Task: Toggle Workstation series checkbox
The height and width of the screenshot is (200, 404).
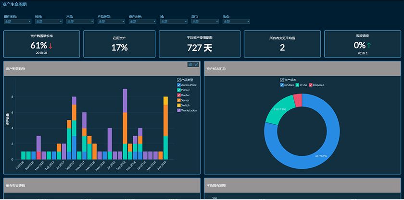Action: pos(179,110)
